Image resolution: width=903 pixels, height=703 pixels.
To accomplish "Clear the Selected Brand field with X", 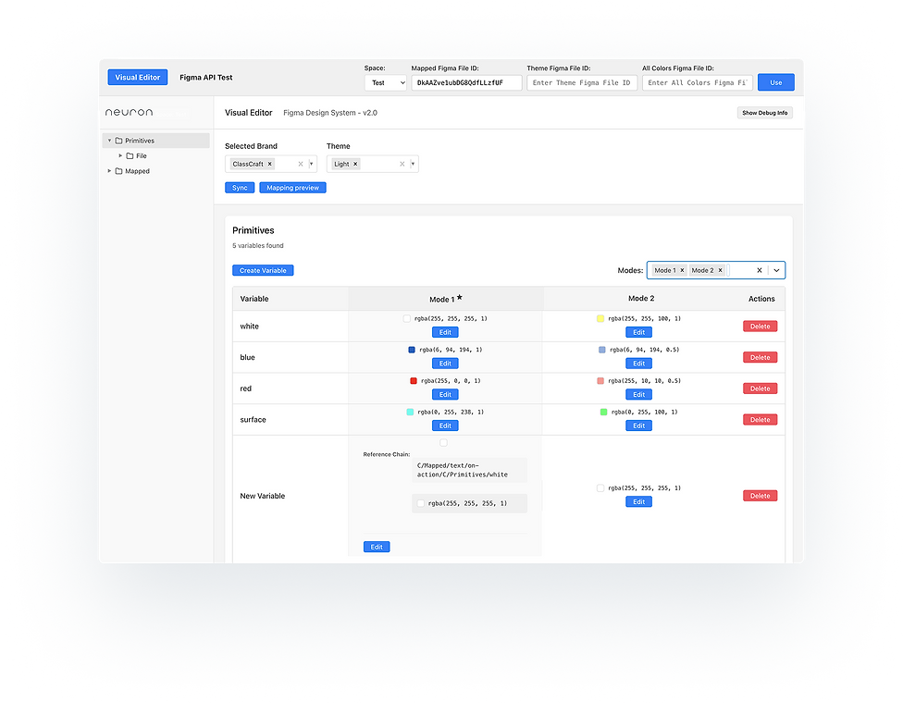I will [x=300, y=164].
